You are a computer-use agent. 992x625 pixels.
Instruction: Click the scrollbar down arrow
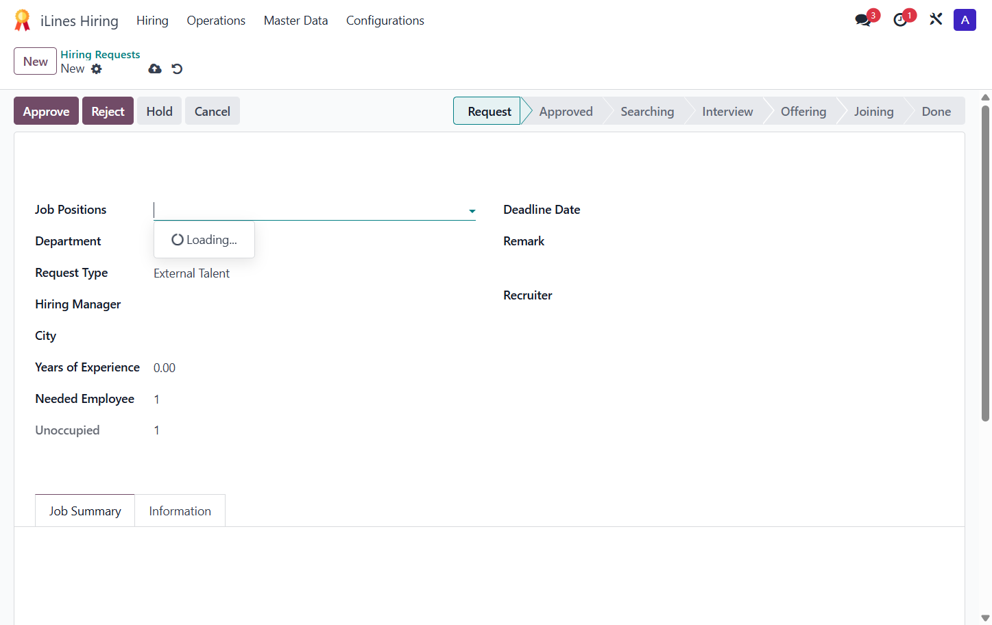(985, 618)
